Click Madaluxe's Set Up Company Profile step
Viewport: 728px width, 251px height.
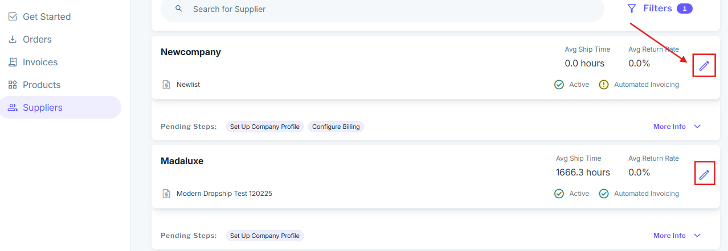[x=265, y=236]
